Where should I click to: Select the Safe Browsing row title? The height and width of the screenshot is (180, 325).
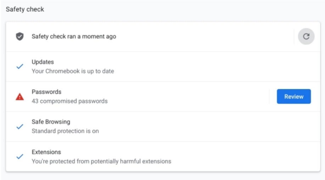tap(51, 122)
